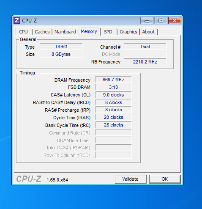The height and width of the screenshot is (209, 202).
Task: Click the Bank Cycle Time (tRC) label
Action: point(68,125)
